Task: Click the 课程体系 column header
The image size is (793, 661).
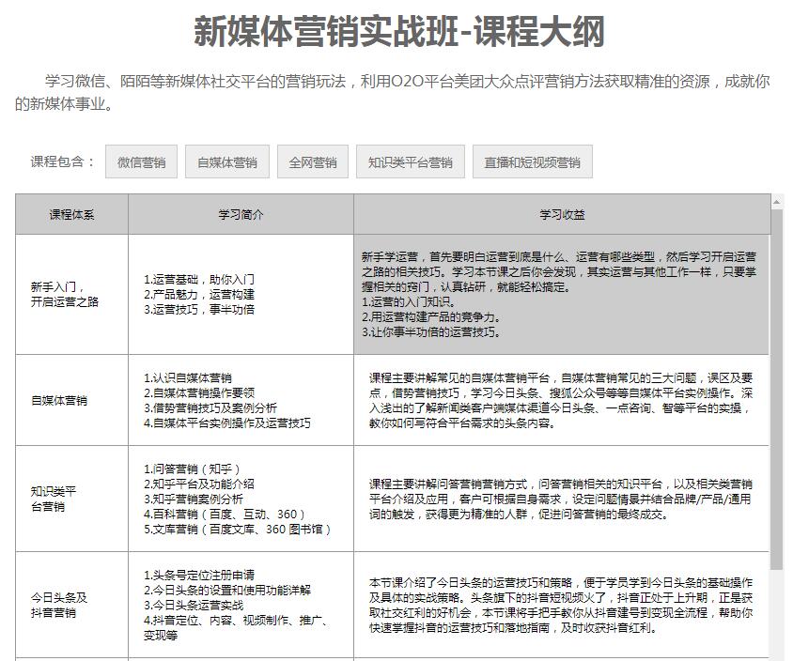Action: [71, 214]
